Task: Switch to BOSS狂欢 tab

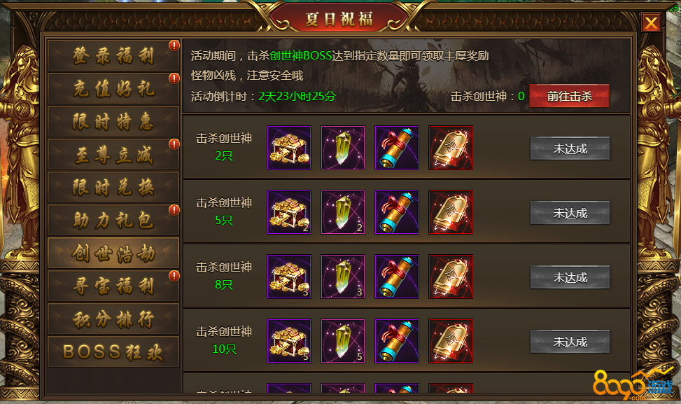Action: point(113,352)
